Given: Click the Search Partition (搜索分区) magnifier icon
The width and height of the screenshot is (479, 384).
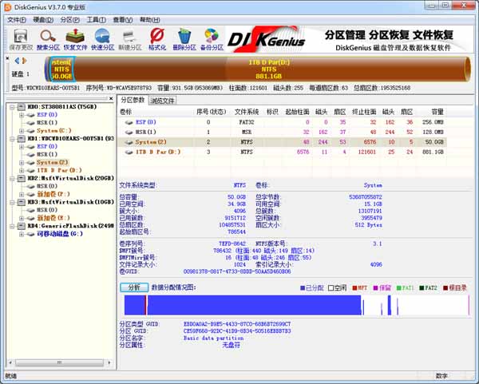Looking at the screenshot, I should coord(48,37).
